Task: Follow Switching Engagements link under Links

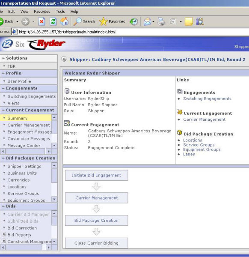Action: (x=207, y=99)
